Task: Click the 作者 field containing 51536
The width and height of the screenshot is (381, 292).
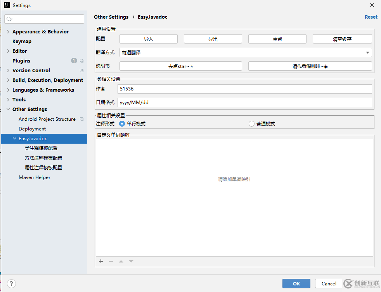Action: [245, 89]
